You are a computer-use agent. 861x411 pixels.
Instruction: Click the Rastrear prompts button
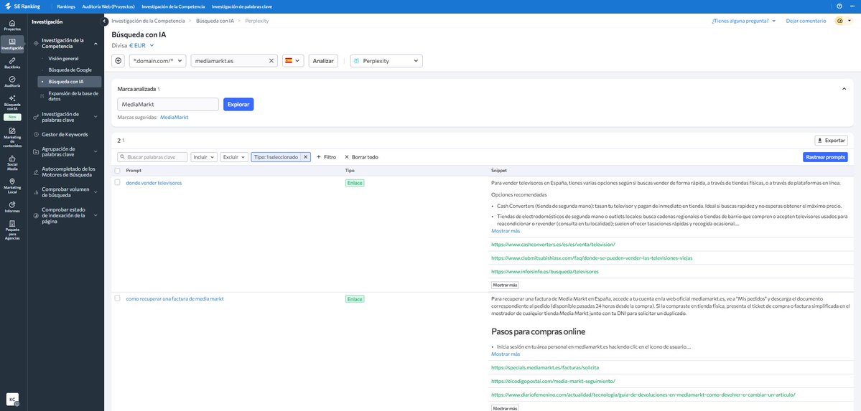pyautogui.click(x=825, y=157)
